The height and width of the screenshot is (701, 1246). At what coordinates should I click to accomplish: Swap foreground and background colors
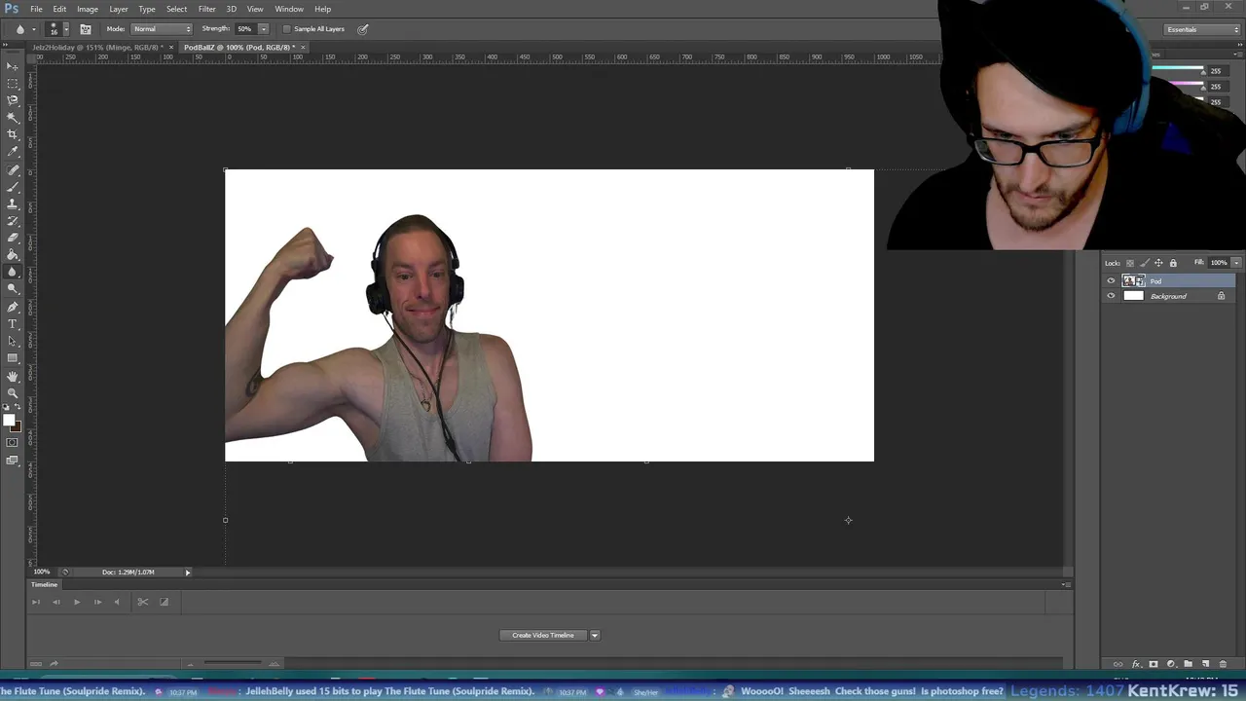tap(18, 408)
